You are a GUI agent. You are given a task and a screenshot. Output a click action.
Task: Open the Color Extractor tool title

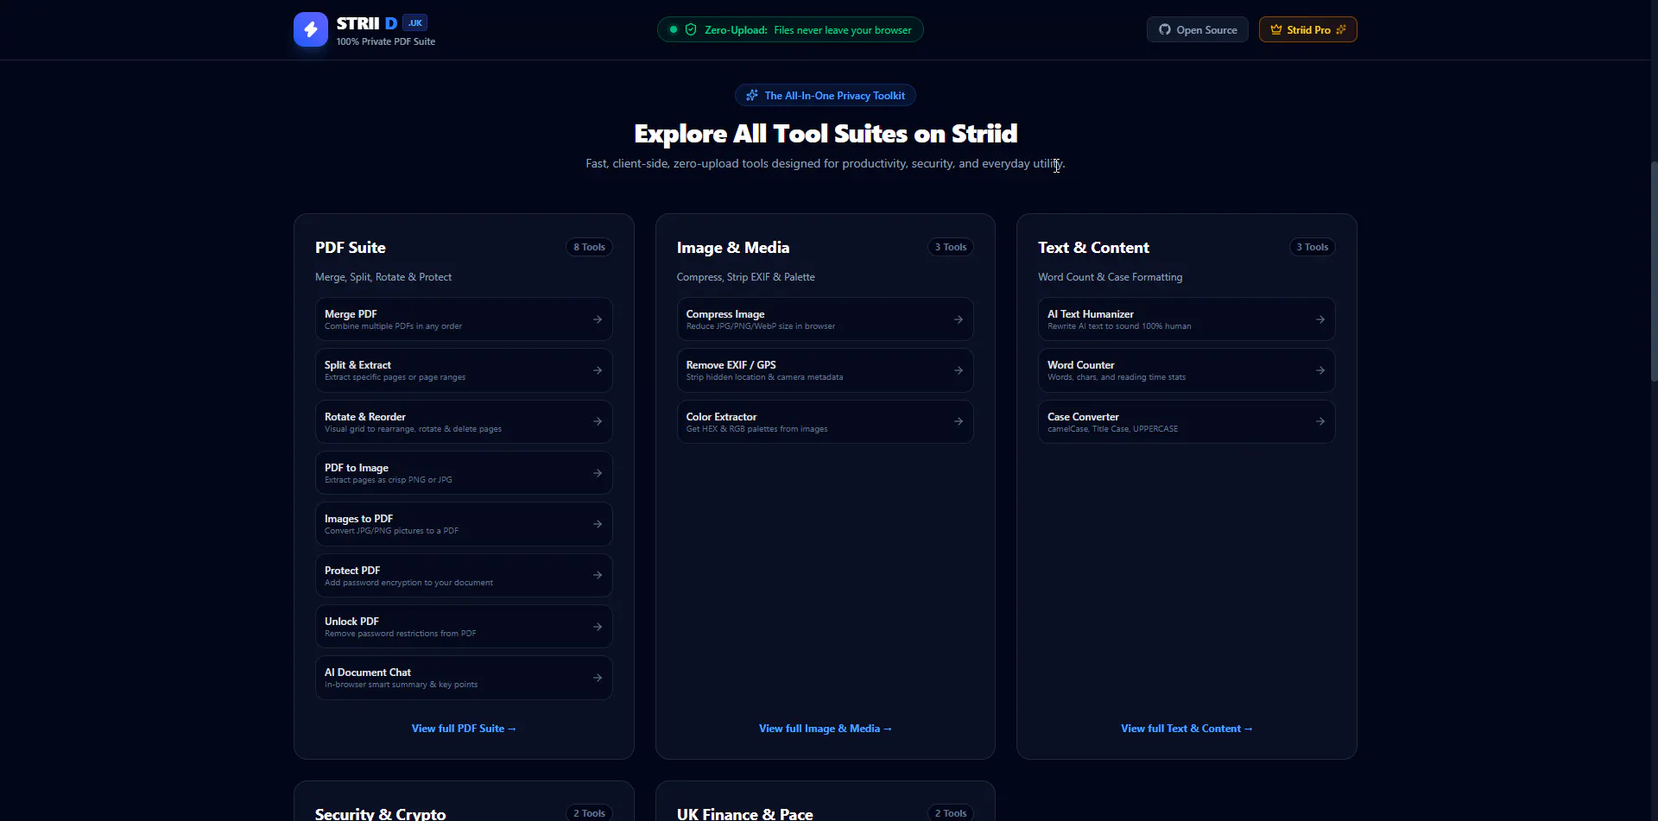coord(721,417)
